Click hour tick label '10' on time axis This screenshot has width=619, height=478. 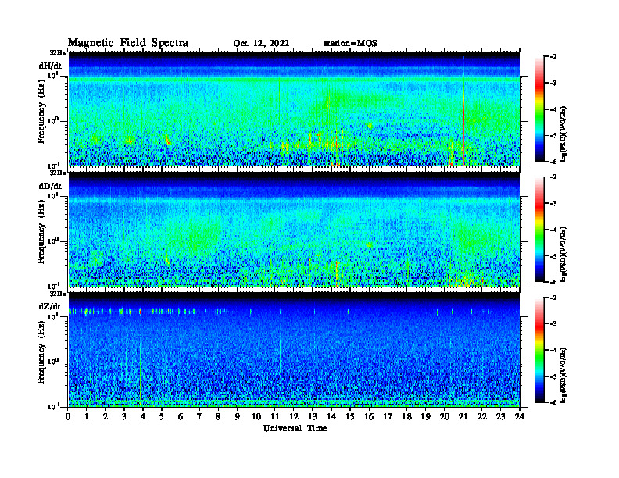[256, 416]
